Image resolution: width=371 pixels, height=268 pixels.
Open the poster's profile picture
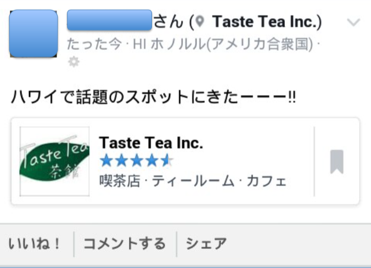(x=33, y=33)
